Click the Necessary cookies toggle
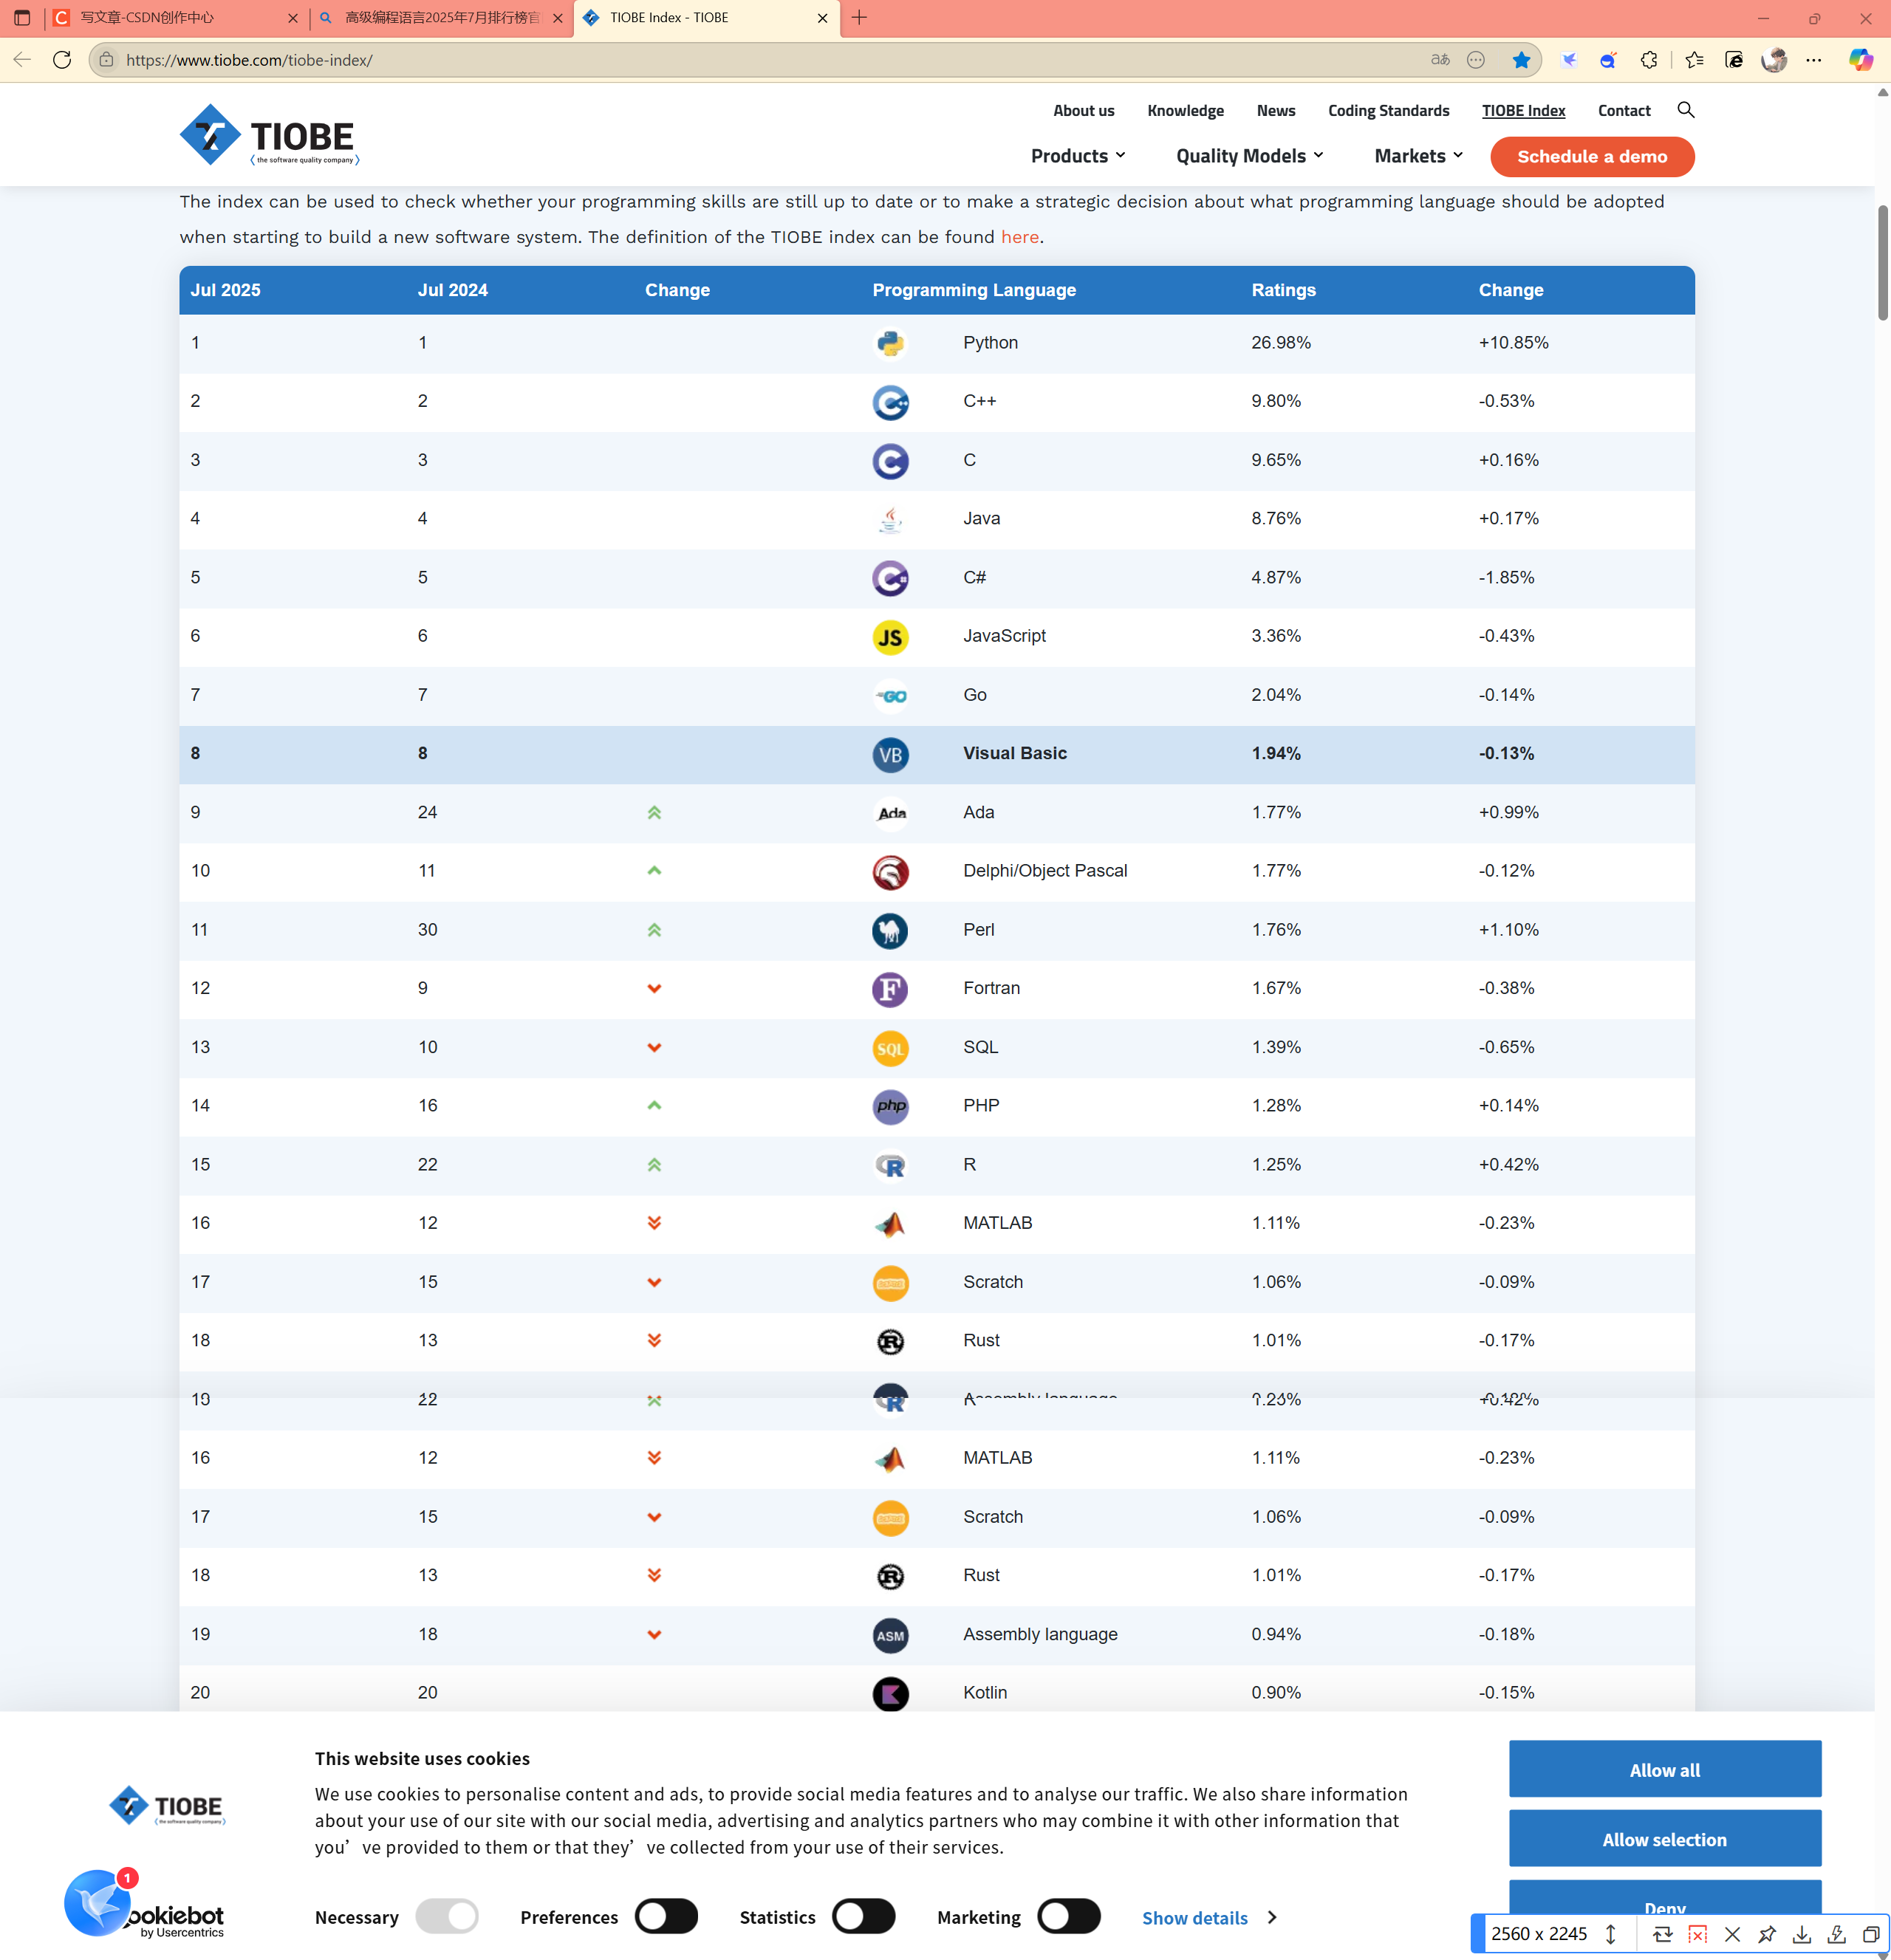The height and width of the screenshot is (1960, 1891). 447,1916
